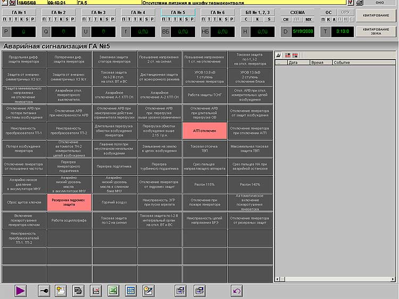Click the Горячий воздух alarm tile
The height and width of the screenshot is (299, 399).
click(114, 201)
